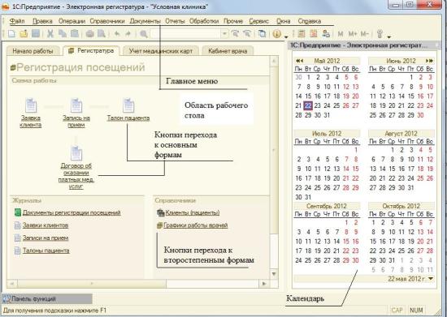
Task: Open the Calculator toolbar icon
Action: coord(302,34)
